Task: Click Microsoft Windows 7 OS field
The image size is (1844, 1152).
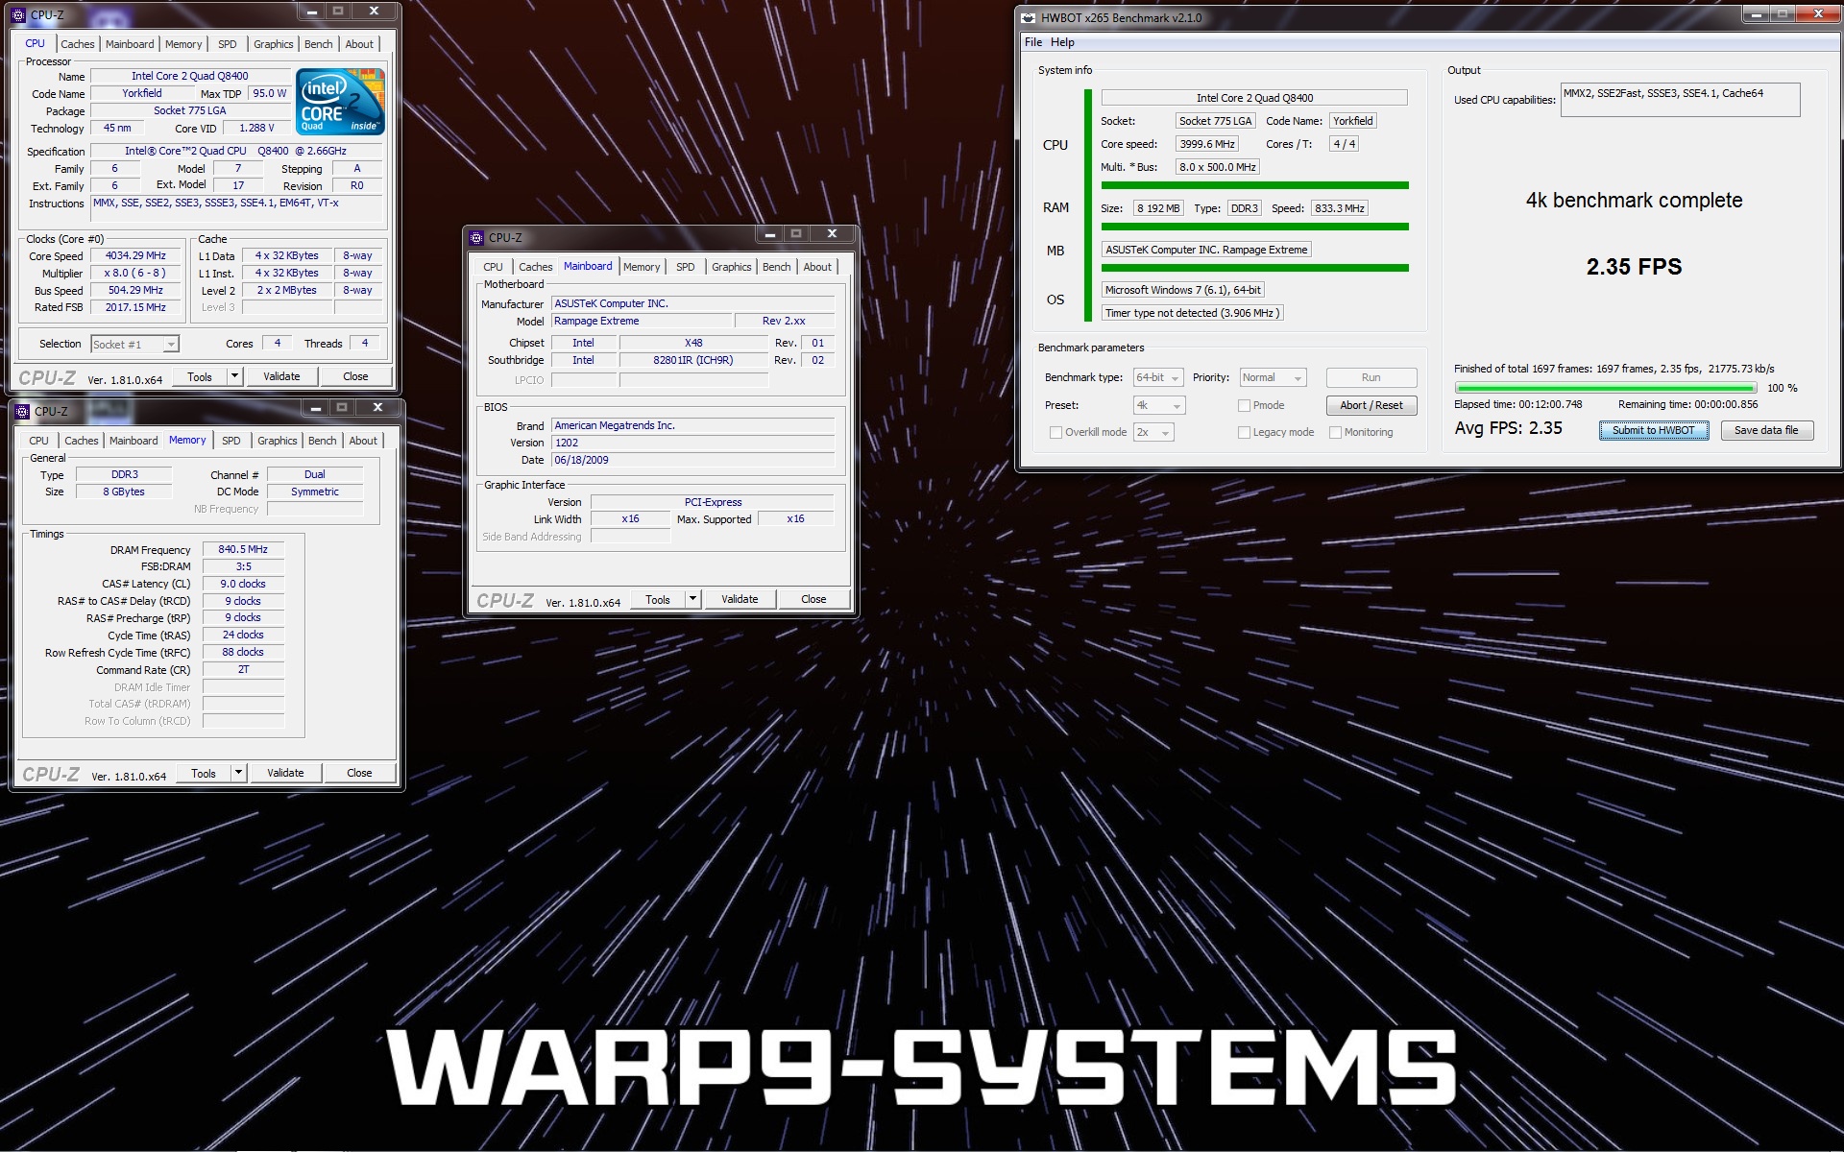Action: (x=1183, y=290)
